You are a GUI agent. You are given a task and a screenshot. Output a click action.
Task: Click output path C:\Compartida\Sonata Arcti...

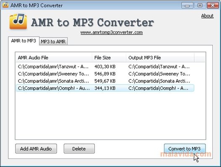click(159, 81)
